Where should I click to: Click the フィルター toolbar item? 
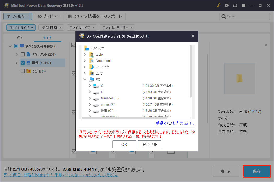18,16
